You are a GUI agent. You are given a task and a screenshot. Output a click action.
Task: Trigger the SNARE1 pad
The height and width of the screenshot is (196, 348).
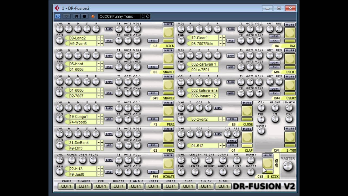[168, 59]
